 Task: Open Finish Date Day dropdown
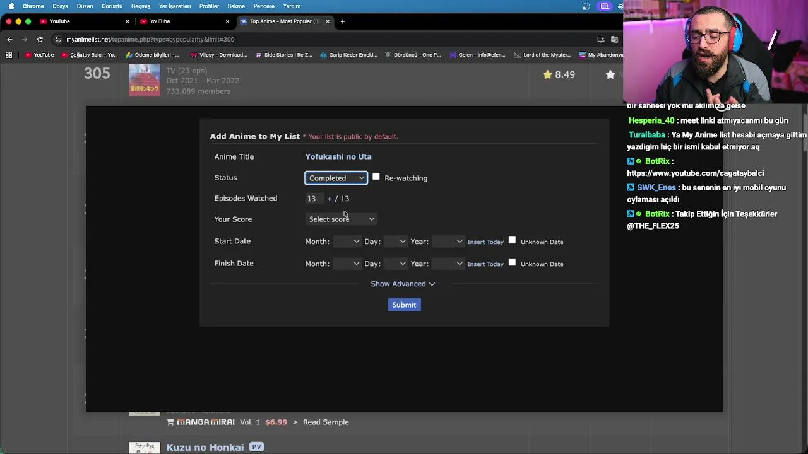(x=395, y=264)
